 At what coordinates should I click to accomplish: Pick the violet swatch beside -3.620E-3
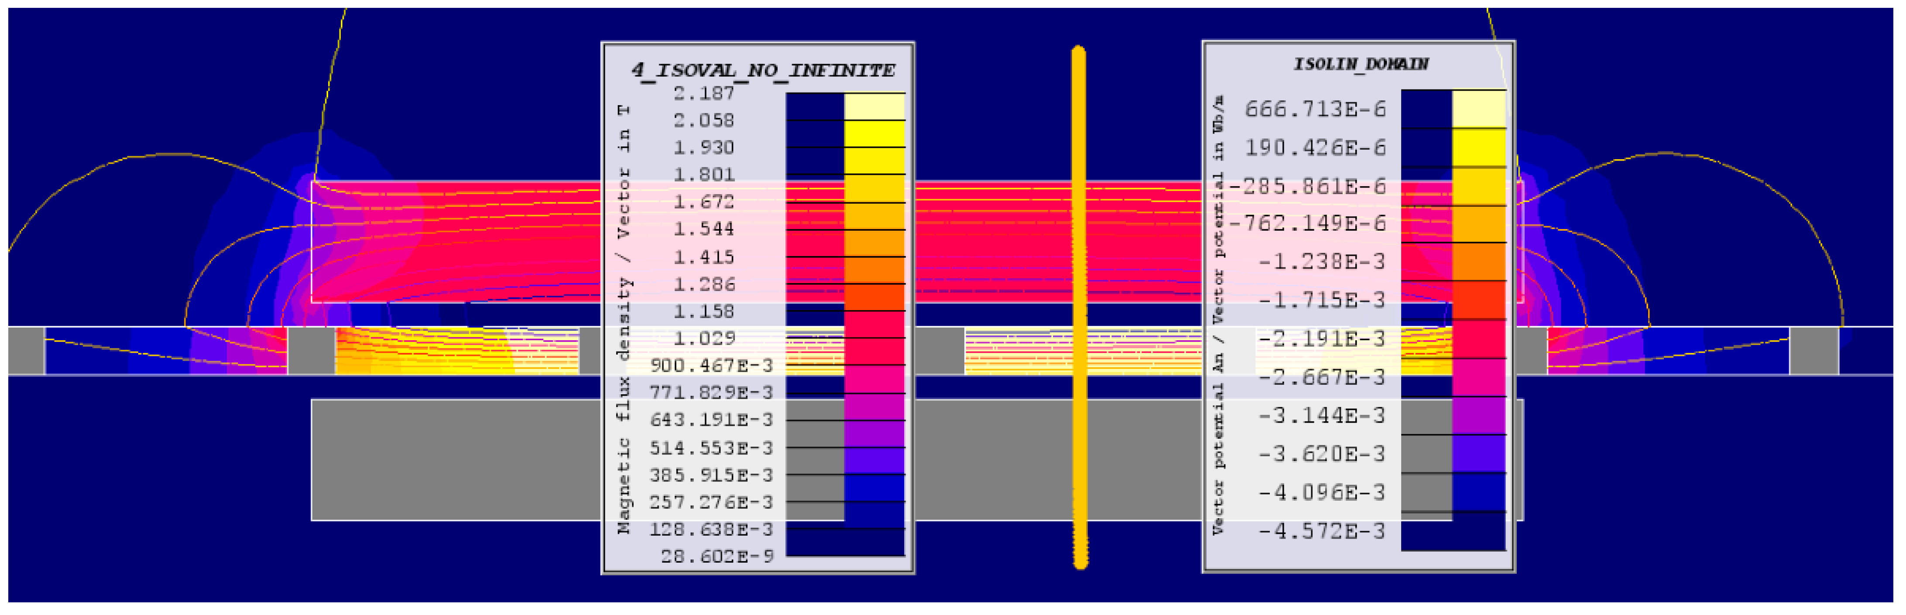tap(1478, 454)
